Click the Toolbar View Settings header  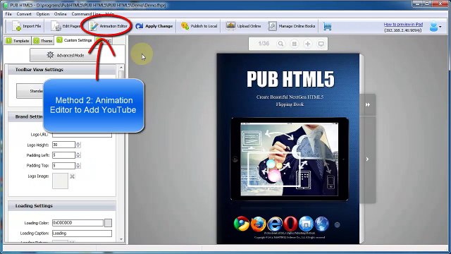62,70
